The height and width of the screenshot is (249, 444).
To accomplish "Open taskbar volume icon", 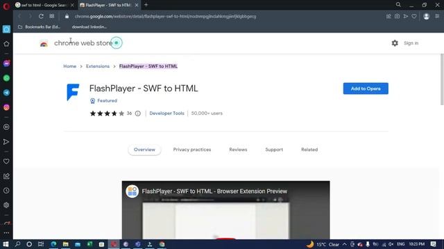I will [391, 244].
